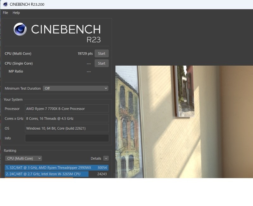Click the Cinebench title bar app icon
The width and height of the screenshot is (253, 206).
5,4
